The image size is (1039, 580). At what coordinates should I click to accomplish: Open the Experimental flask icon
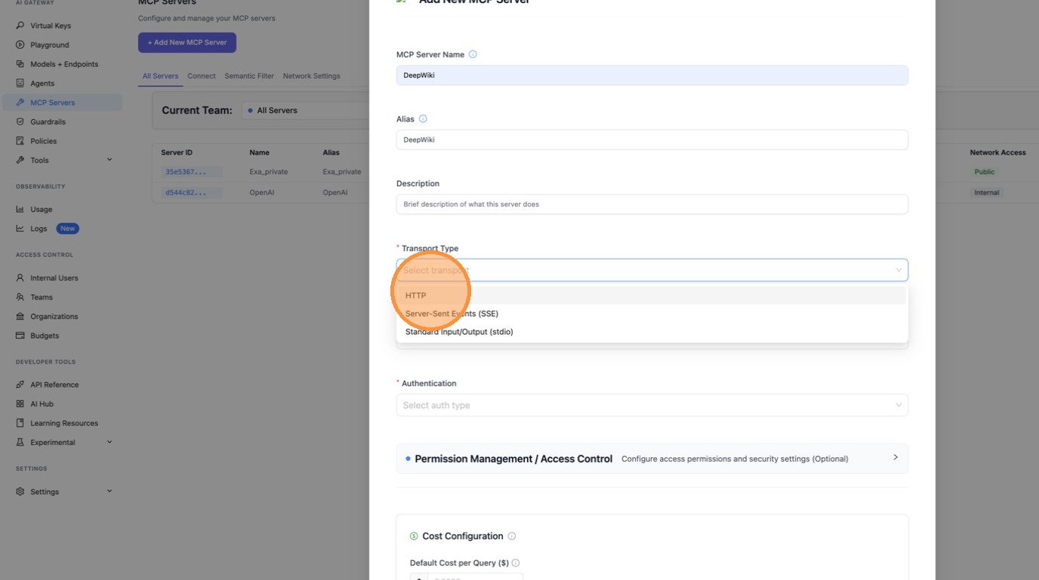click(x=20, y=442)
